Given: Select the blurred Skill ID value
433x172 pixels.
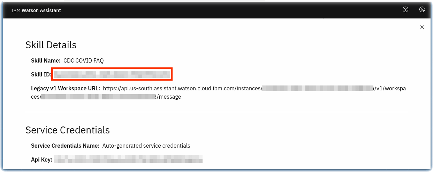Looking at the screenshot, I should coord(112,74).
